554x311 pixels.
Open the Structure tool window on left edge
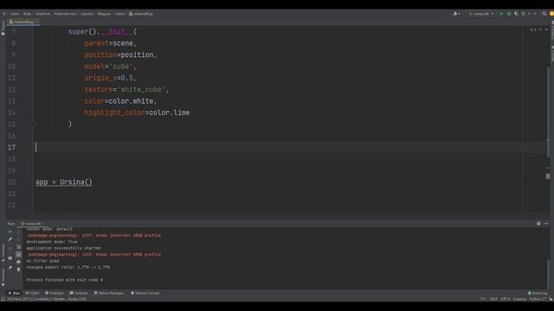(x=3, y=252)
